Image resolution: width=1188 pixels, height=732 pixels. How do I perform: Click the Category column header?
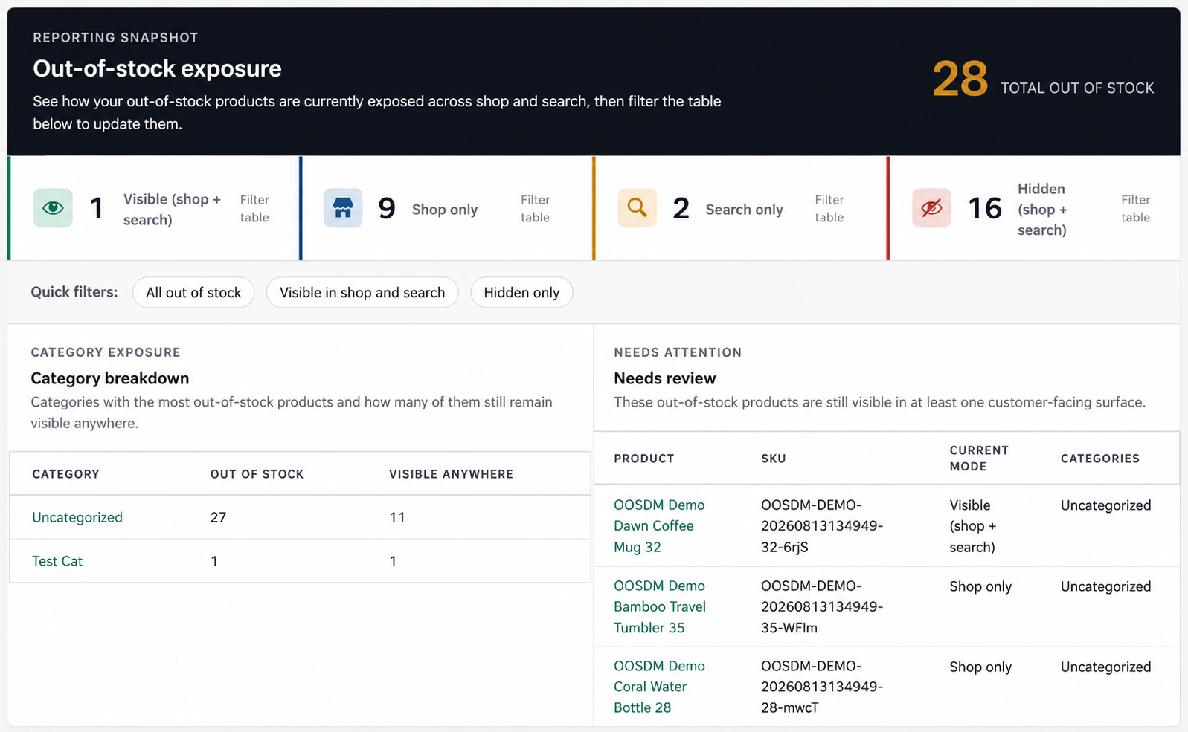click(x=65, y=474)
